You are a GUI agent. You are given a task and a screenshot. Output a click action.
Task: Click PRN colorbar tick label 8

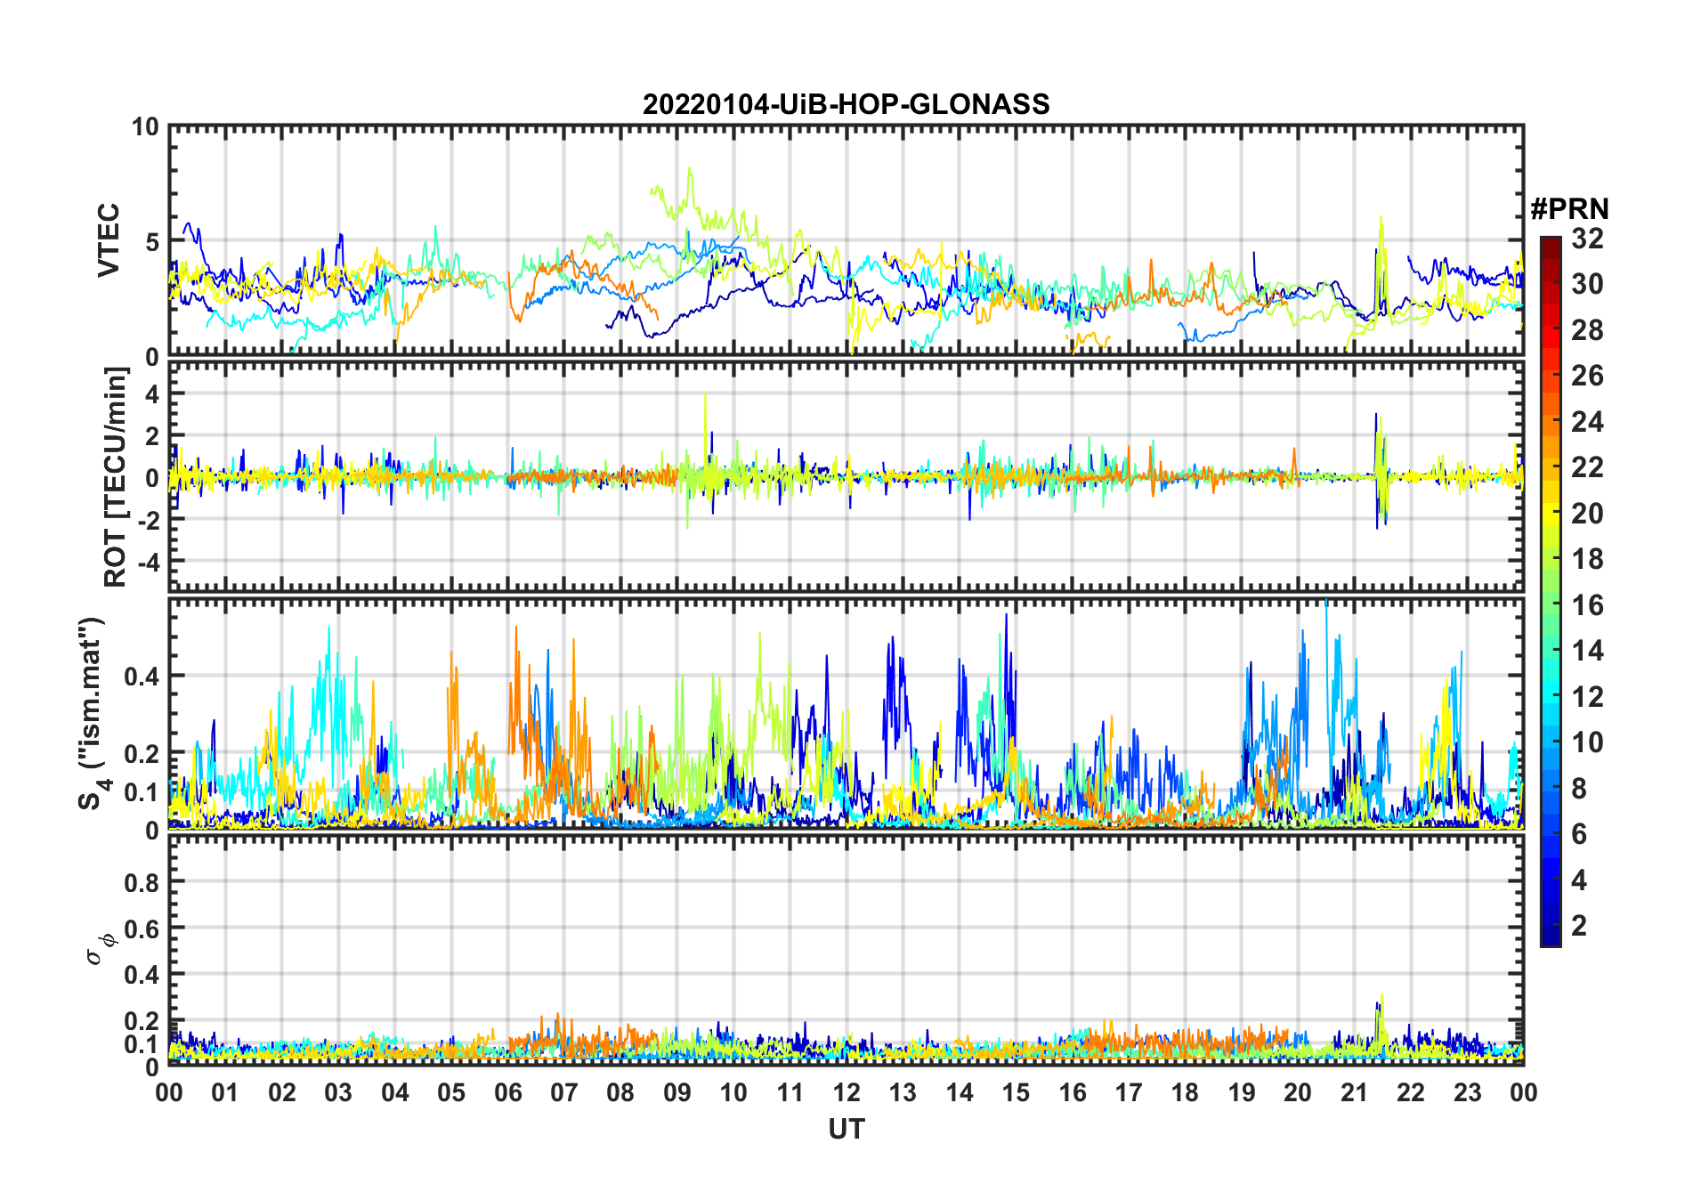click(1579, 789)
